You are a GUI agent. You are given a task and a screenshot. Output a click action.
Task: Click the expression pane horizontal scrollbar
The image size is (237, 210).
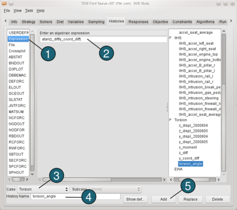(x=102, y=179)
